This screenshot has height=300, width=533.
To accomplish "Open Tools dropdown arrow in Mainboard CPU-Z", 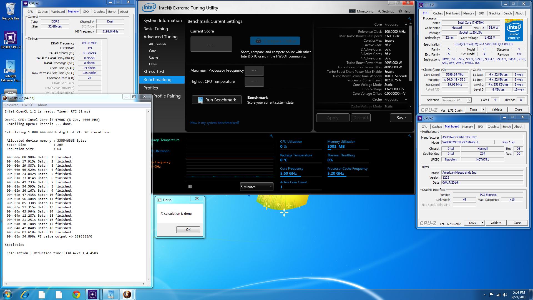I will [482, 223].
